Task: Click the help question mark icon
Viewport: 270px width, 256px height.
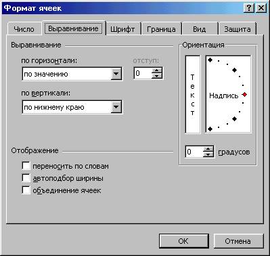Action: click(x=249, y=8)
